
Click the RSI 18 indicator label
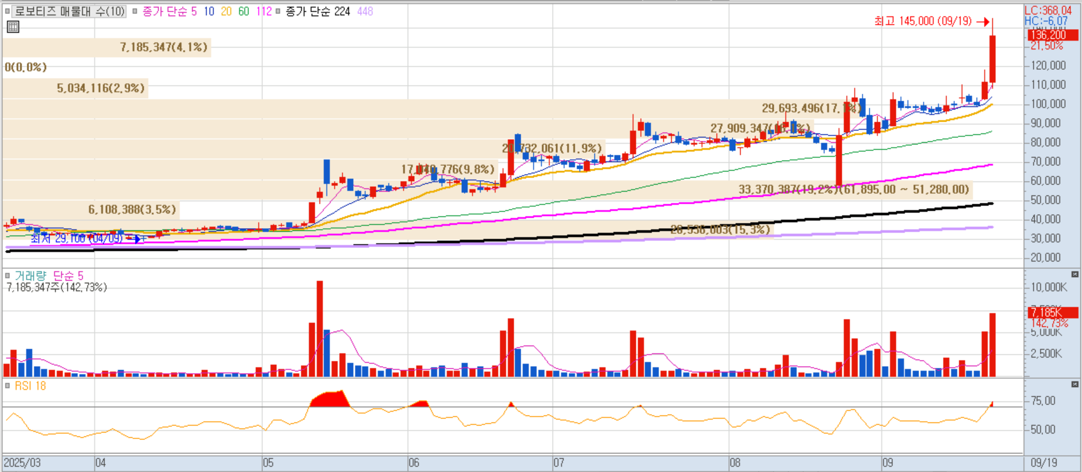pos(30,385)
